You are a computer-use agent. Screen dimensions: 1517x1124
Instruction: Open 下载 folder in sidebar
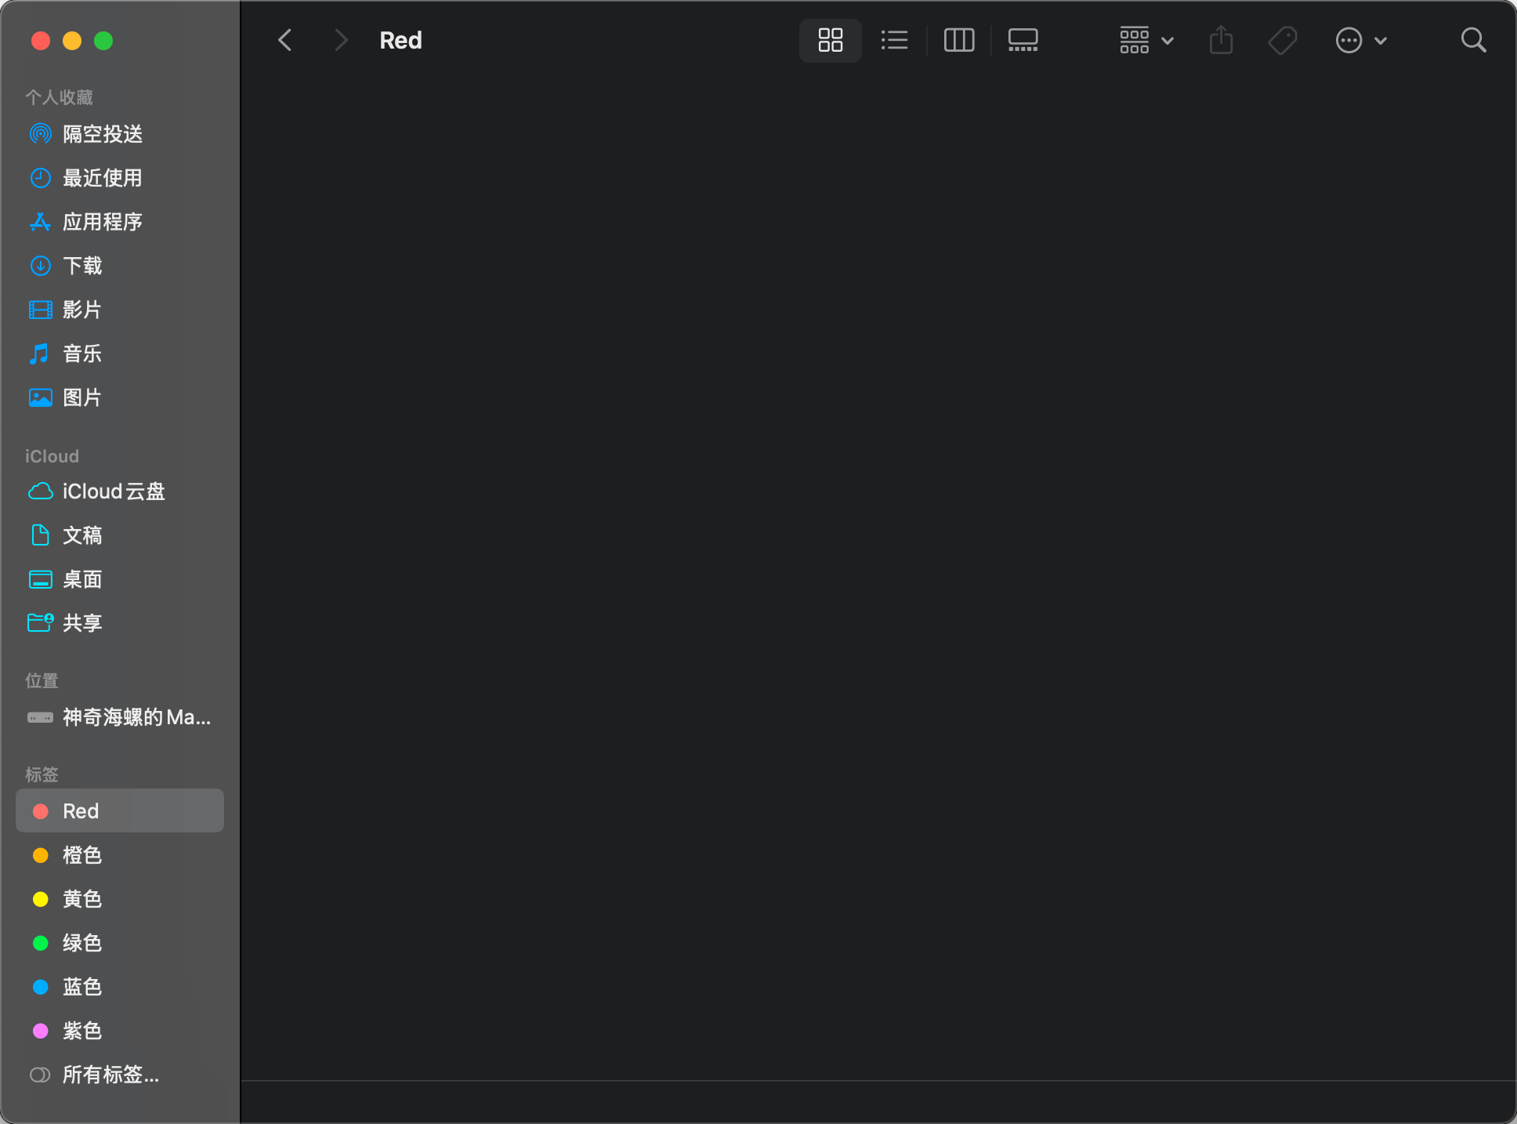pos(82,266)
